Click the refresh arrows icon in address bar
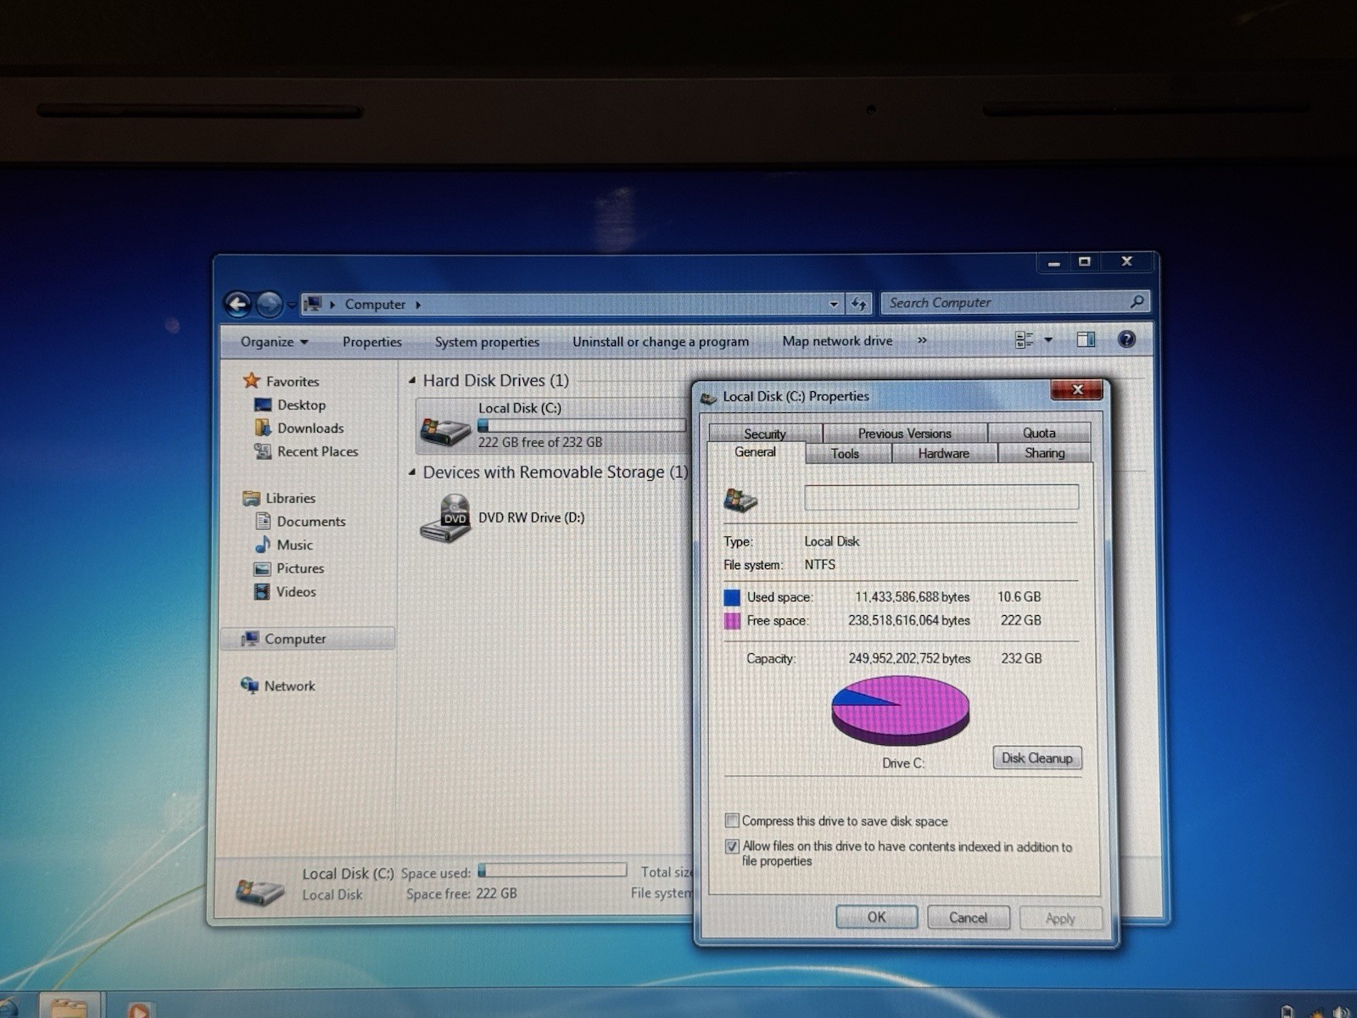This screenshot has height=1018, width=1357. click(858, 303)
